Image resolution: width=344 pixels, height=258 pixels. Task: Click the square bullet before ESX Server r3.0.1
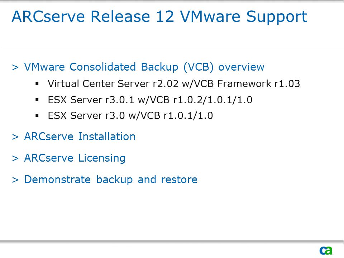pos(37,100)
